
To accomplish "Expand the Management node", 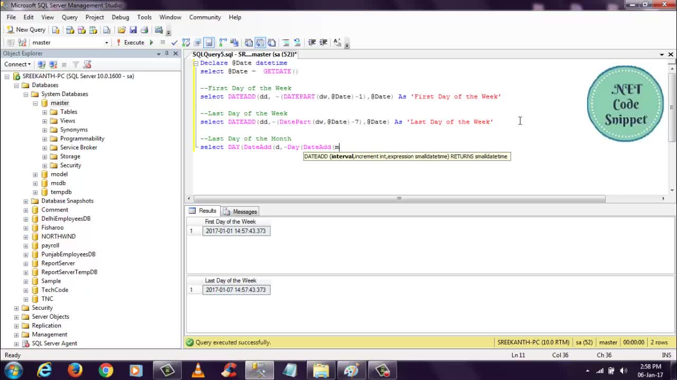I will click(x=16, y=335).
